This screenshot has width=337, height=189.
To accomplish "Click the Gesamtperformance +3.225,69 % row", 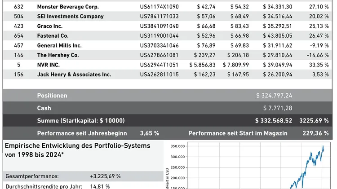I will click(63, 176).
